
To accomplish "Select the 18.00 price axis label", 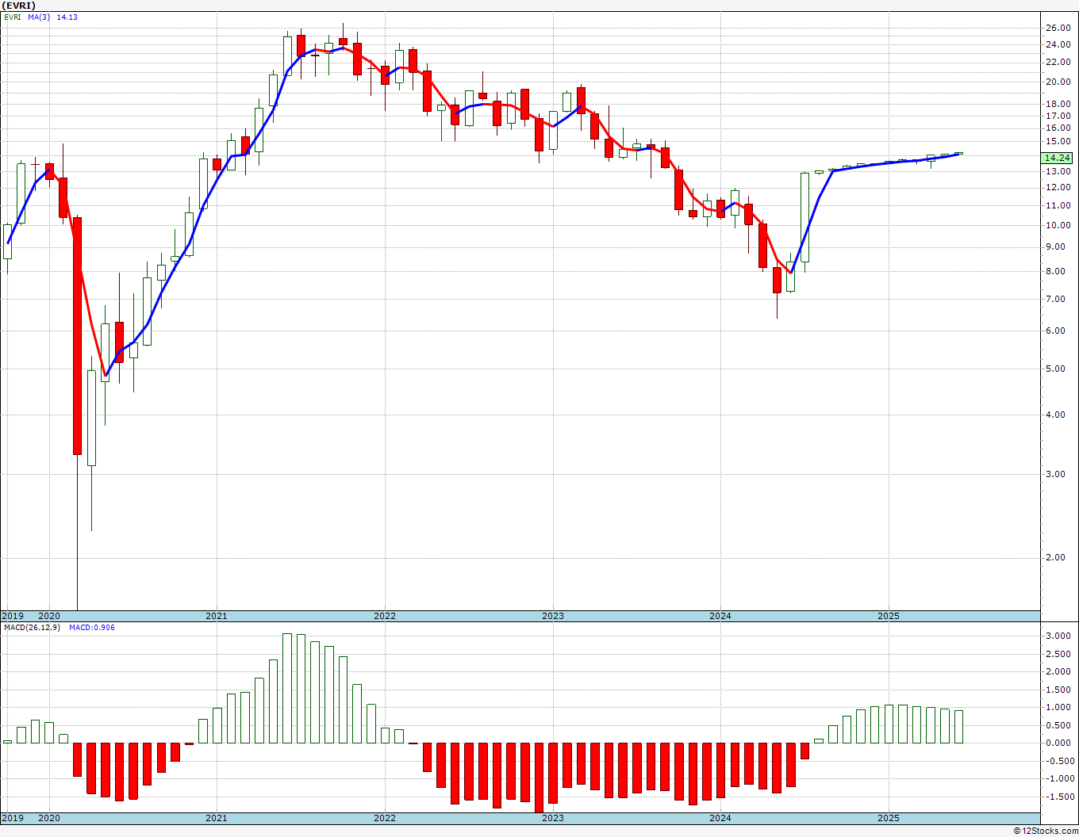I will point(1058,104).
